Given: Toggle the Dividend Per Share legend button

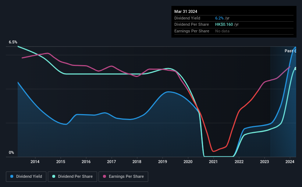Looking at the screenshot, I should [x=72, y=177].
